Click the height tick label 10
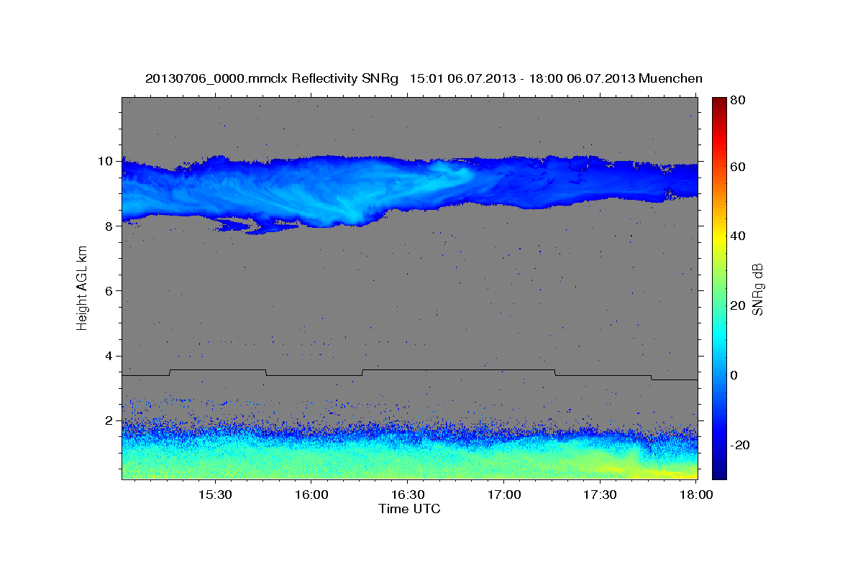The image size is (863, 575). pos(106,161)
